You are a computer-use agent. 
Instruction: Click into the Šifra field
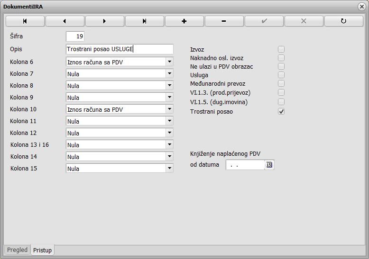(75, 36)
